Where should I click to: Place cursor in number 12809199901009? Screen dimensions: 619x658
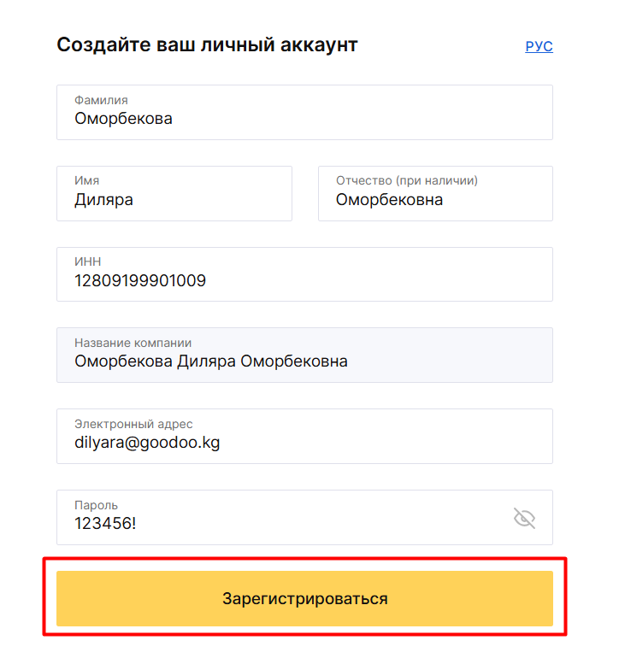tap(140, 281)
